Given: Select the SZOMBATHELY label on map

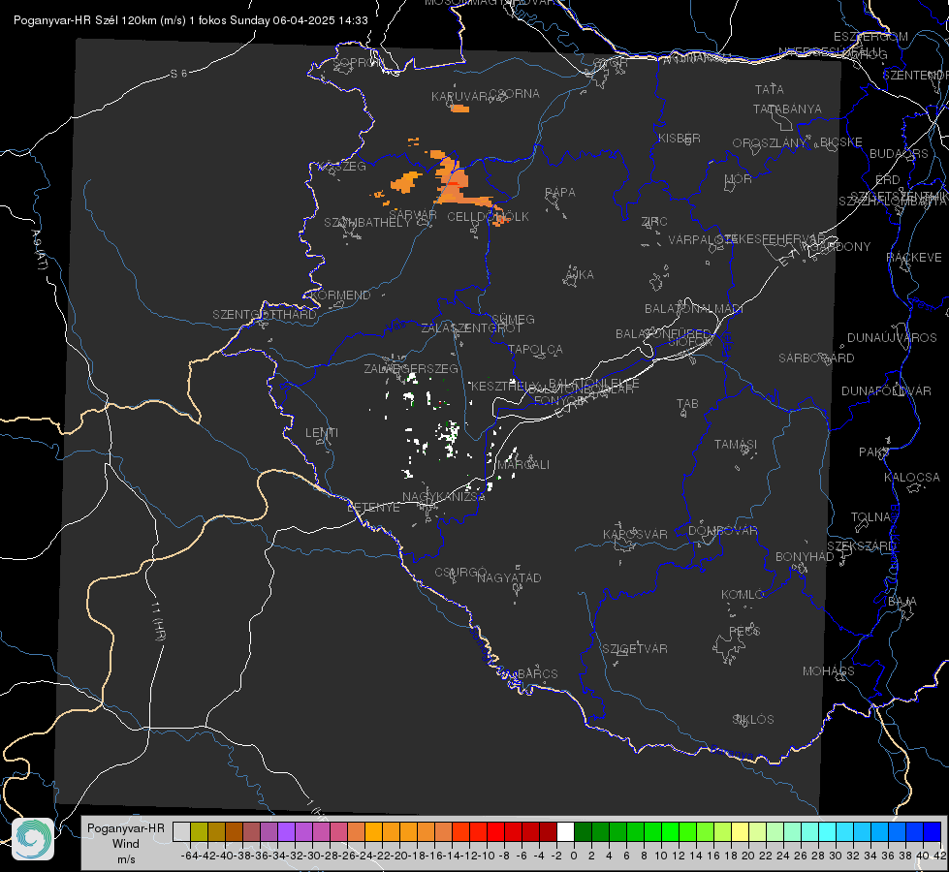Looking at the screenshot, I should coord(367,223).
